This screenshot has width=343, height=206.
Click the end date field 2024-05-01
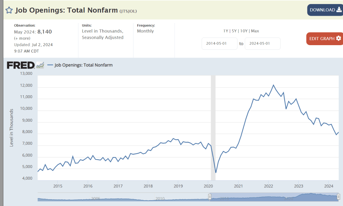click(263, 43)
